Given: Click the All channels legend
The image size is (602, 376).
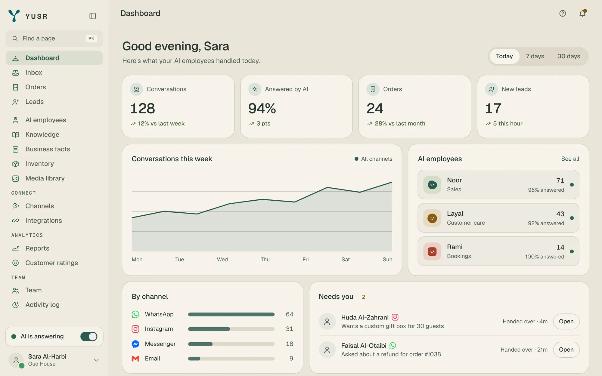Looking at the screenshot, I should click(373, 159).
